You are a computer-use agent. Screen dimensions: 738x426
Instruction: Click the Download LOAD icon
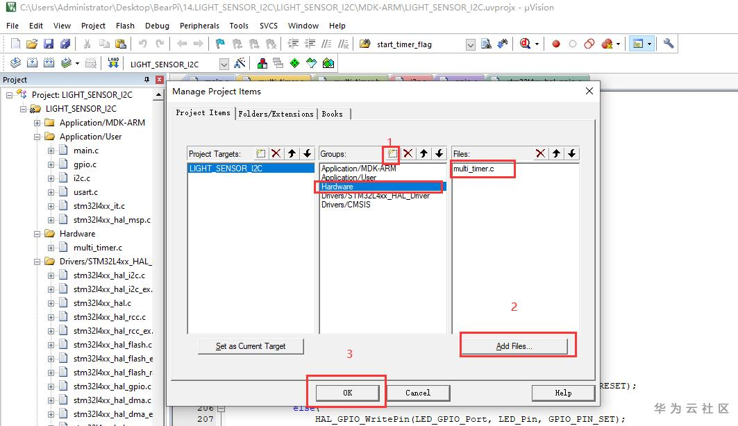113,62
